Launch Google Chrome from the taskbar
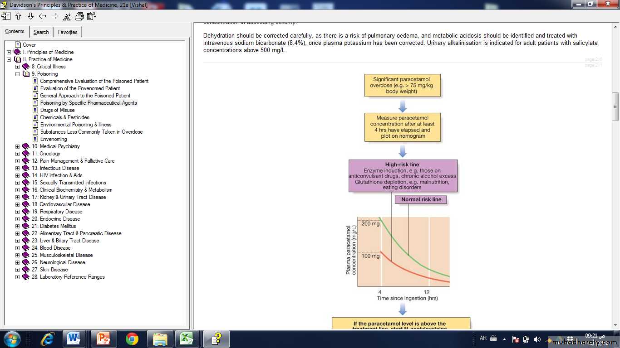 point(132,338)
